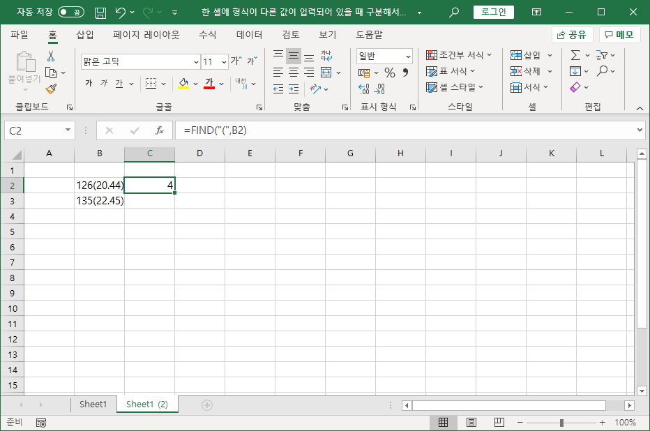Open the font name dropdown
This screenshot has width=650, height=431.
click(x=196, y=62)
